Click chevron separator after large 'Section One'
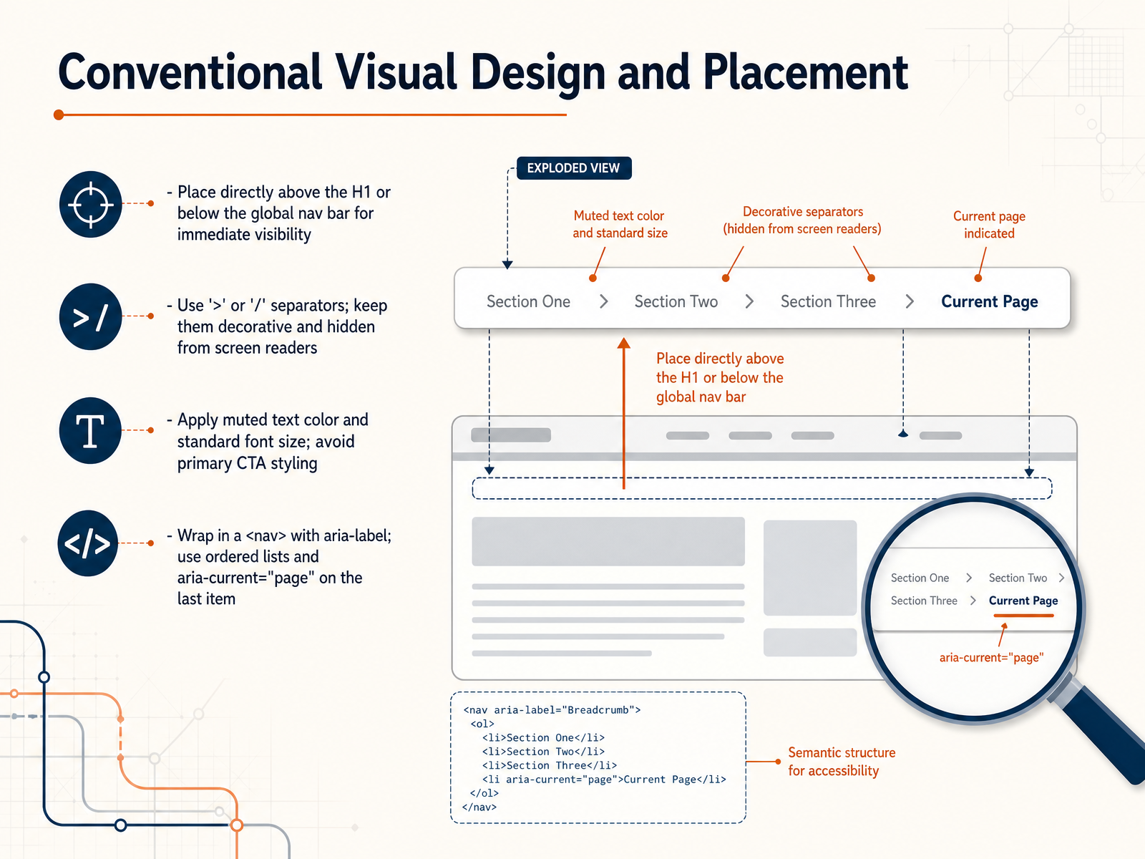The image size is (1145, 859). [604, 301]
